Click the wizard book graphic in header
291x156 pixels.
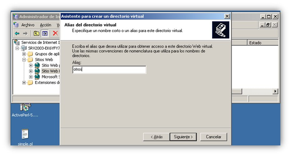point(221,30)
